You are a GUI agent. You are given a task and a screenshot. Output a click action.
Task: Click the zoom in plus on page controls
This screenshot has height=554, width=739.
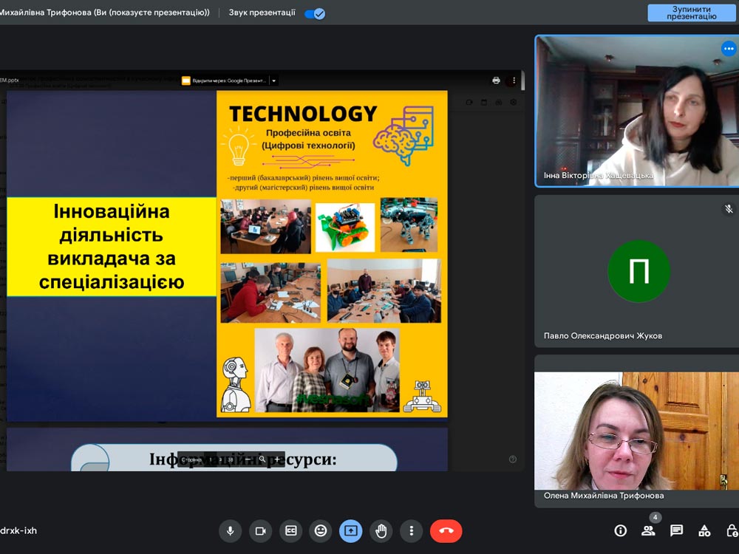coord(276,459)
